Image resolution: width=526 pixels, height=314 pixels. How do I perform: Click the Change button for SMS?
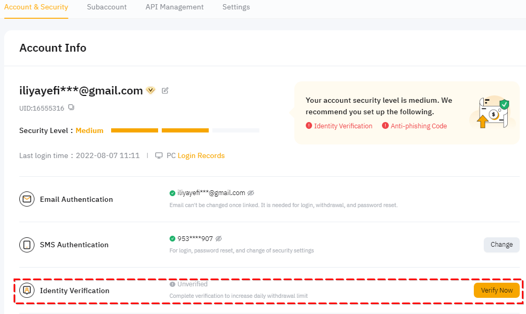coord(501,245)
